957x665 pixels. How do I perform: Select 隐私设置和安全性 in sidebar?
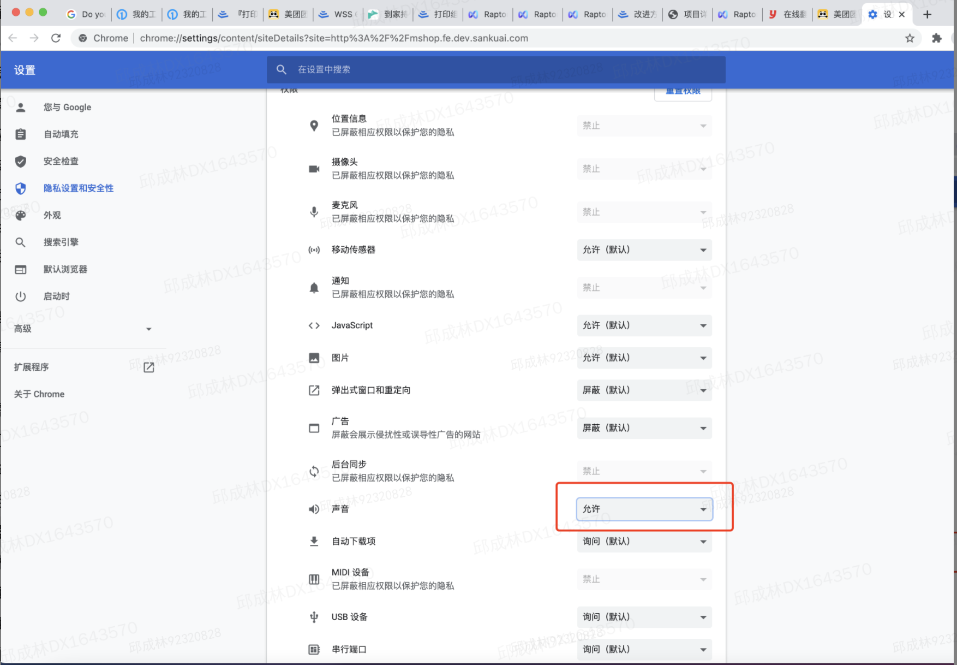pos(79,188)
